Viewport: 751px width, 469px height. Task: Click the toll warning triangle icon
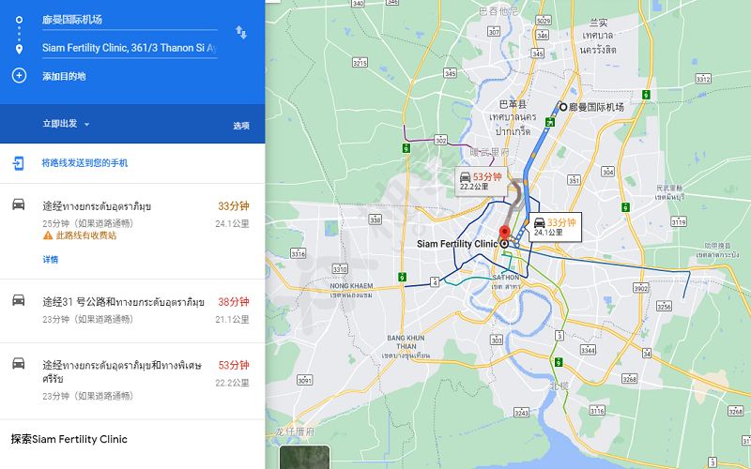[x=48, y=235]
